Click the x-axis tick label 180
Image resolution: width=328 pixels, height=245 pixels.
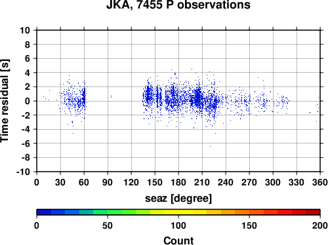(178, 182)
